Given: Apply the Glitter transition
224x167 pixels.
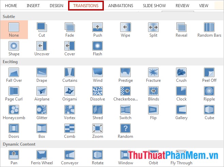Looking at the screenshot, I should (x=42, y=112).
